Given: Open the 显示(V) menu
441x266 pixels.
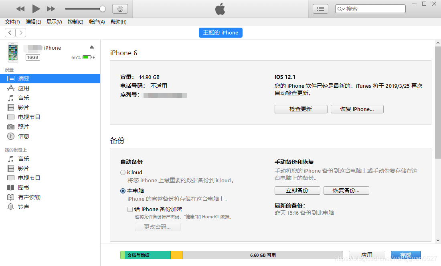Looking at the screenshot, I should coord(54,22).
